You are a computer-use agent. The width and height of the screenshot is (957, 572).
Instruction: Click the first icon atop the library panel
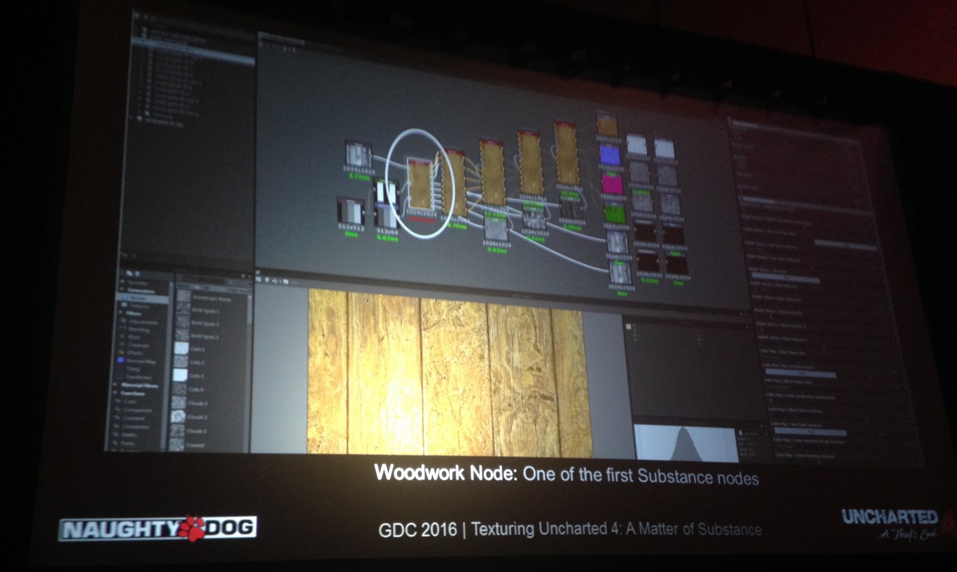129,273
